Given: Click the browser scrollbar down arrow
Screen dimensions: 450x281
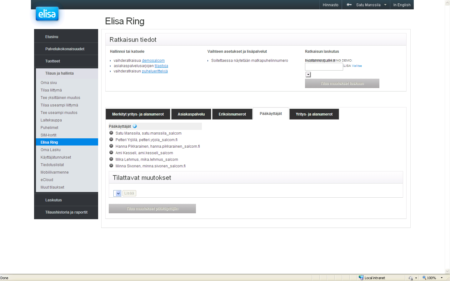Looking at the screenshot, I should 447,271.
